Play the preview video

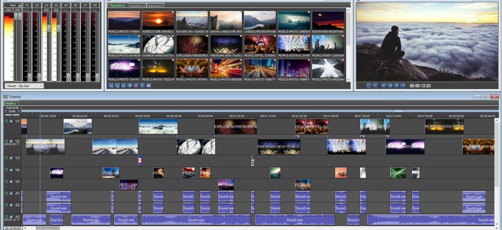pyautogui.click(x=375, y=85)
